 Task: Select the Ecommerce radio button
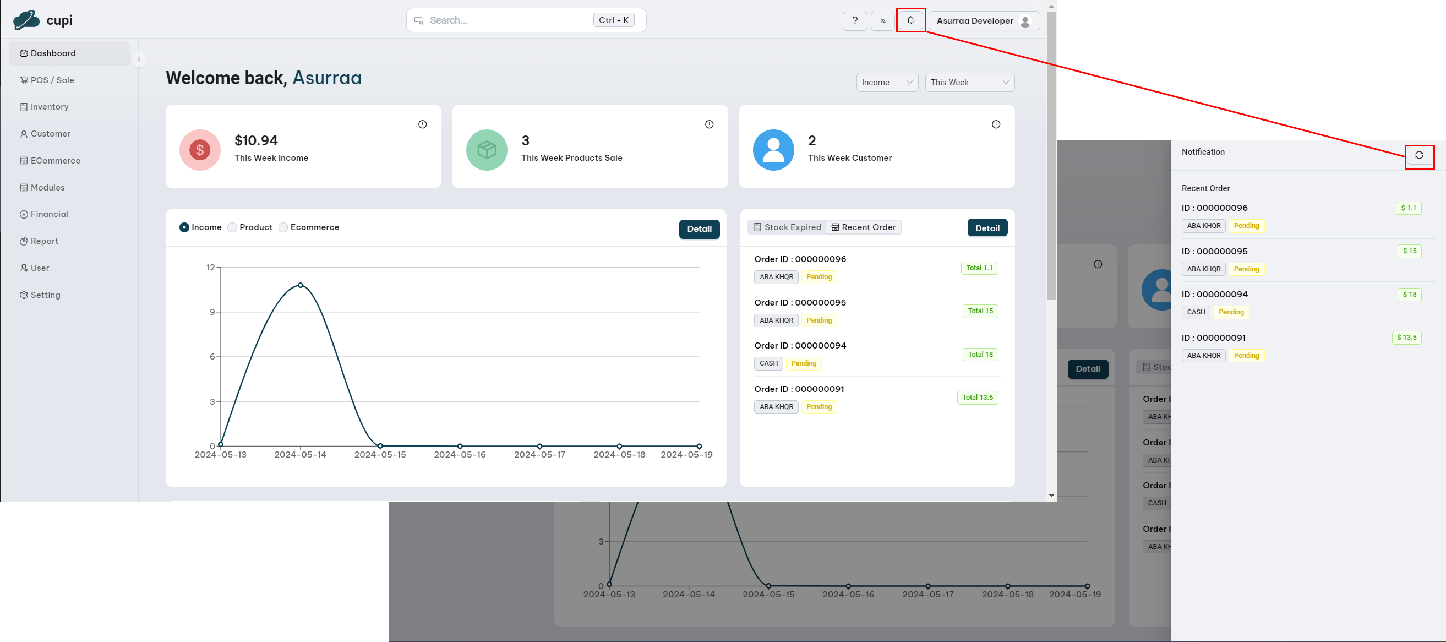283,227
